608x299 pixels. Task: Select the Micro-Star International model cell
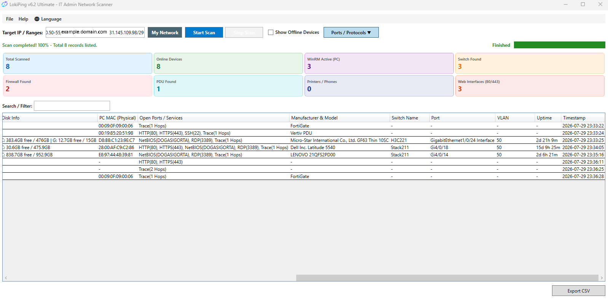pos(340,140)
